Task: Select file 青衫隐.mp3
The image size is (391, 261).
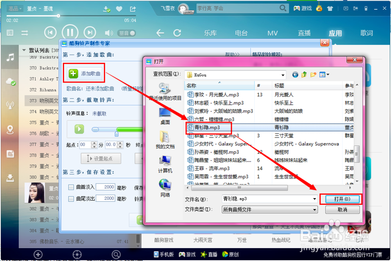Action: pyautogui.click(x=207, y=128)
